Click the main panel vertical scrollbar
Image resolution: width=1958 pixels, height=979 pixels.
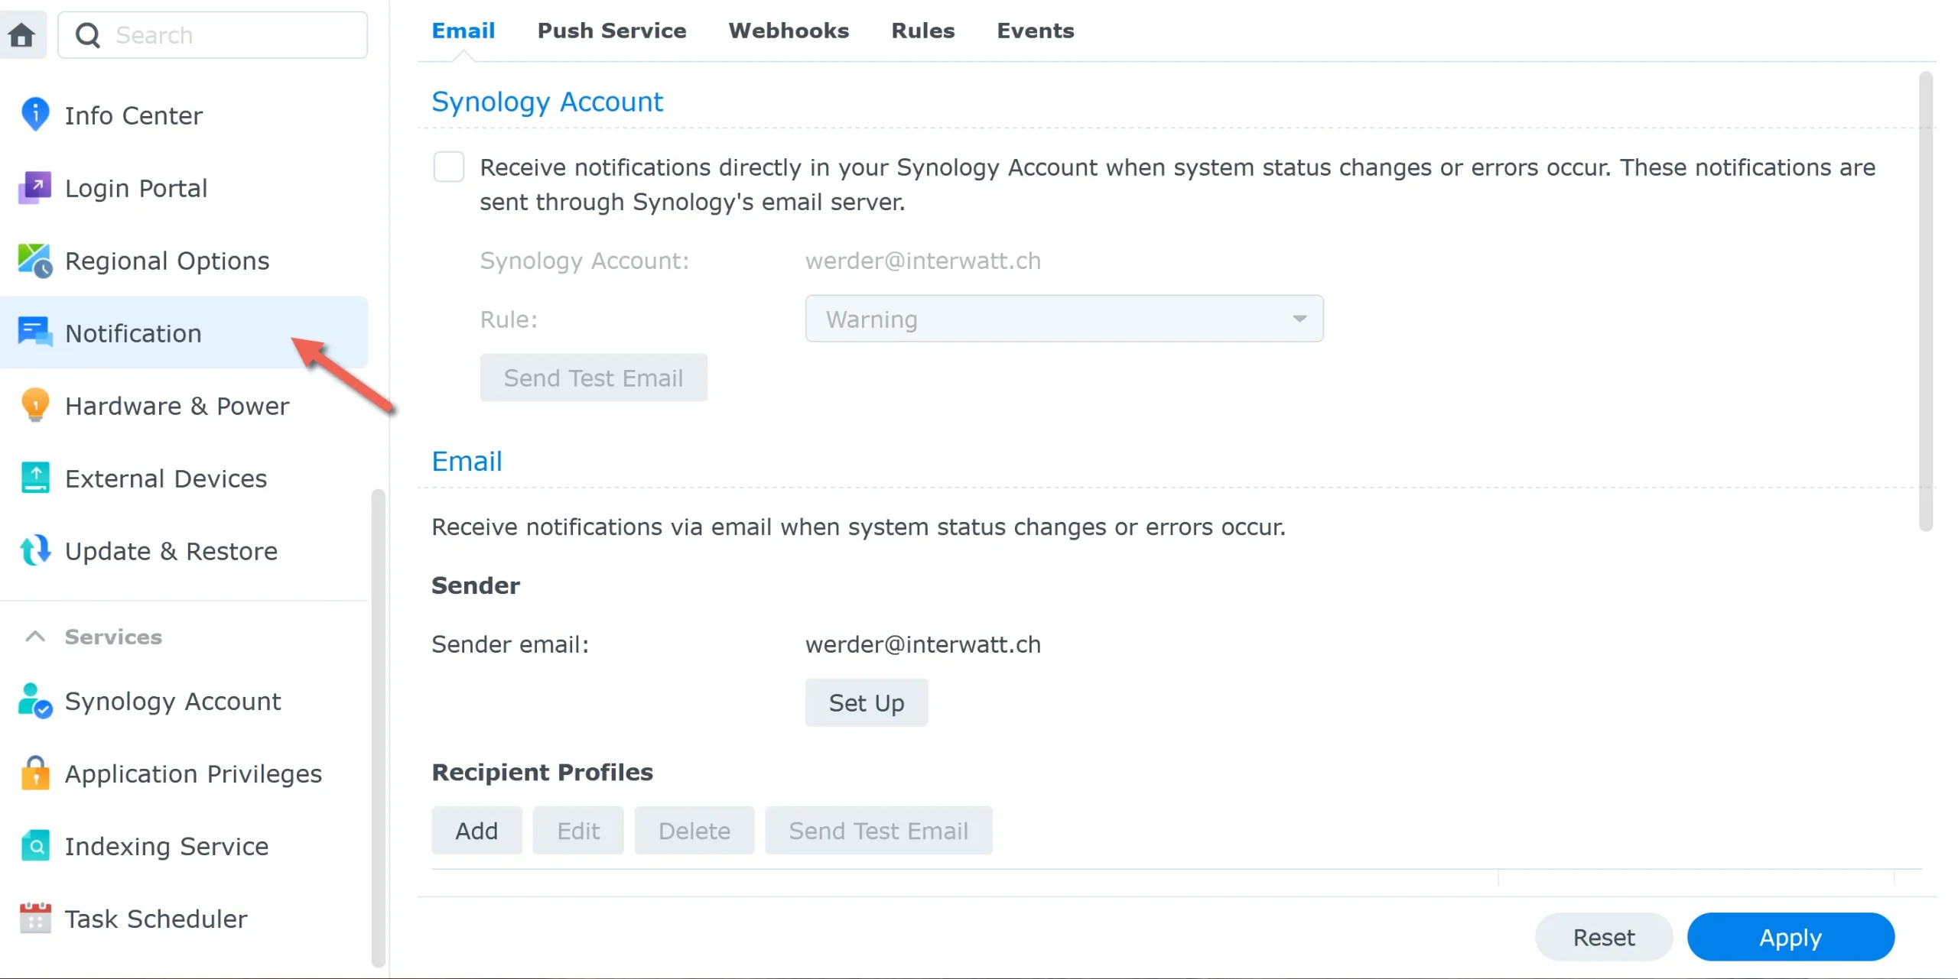pyautogui.click(x=1925, y=302)
